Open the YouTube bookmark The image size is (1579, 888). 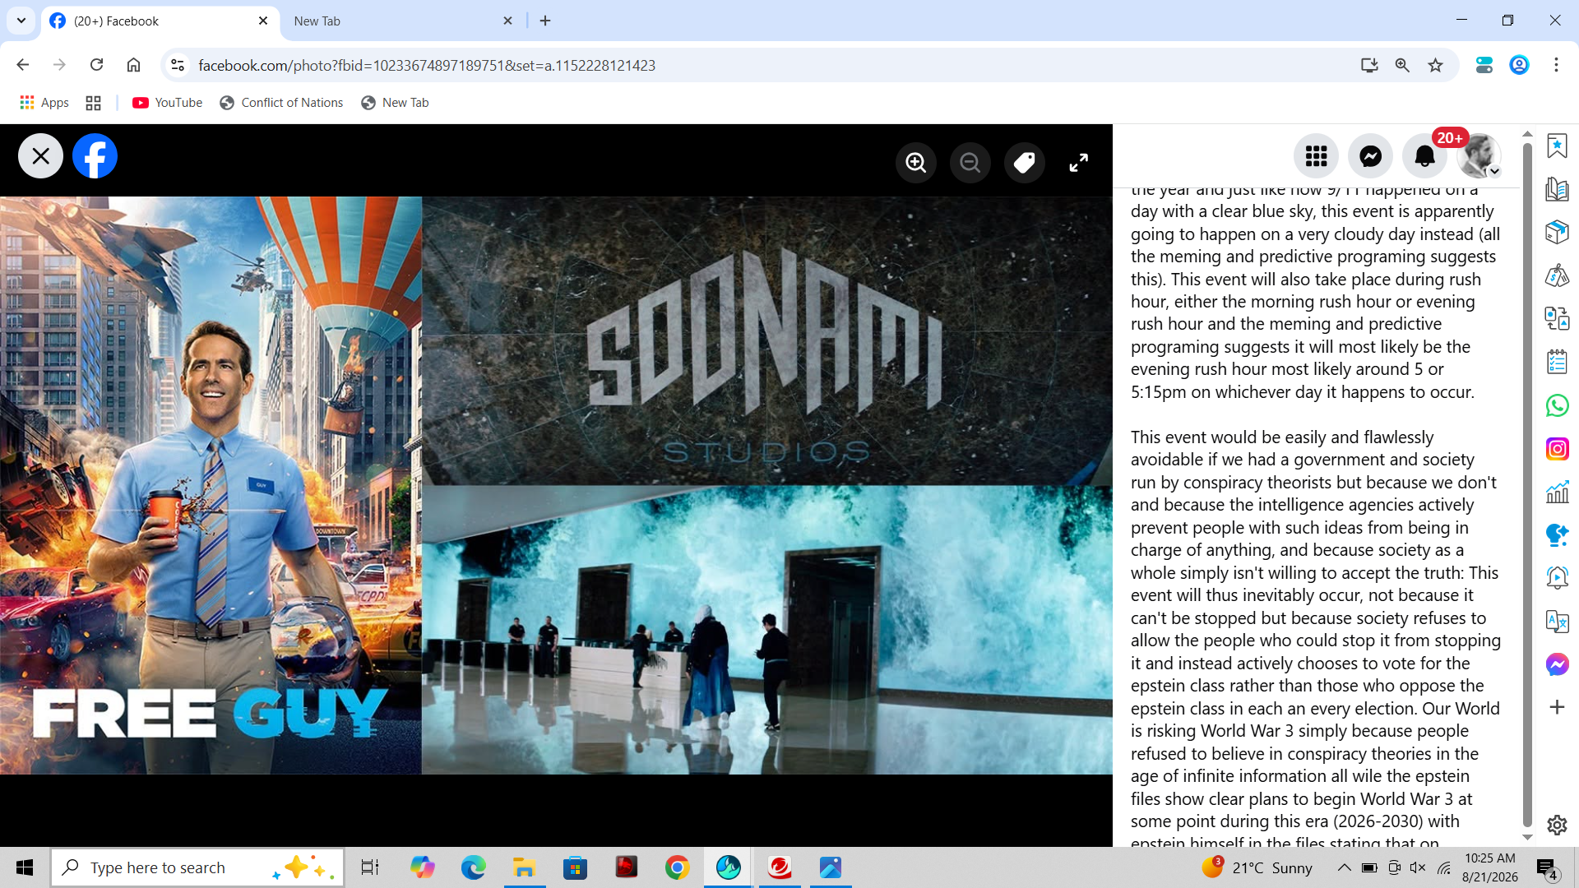(x=168, y=103)
